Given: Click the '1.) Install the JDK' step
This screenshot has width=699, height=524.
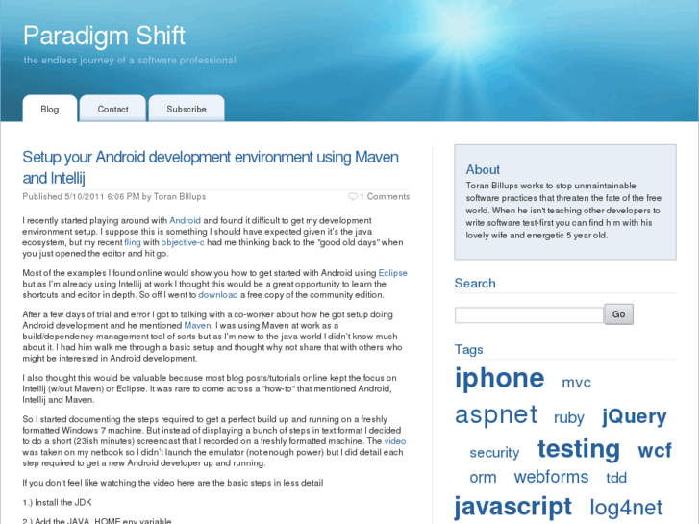Looking at the screenshot, I should (x=57, y=502).
